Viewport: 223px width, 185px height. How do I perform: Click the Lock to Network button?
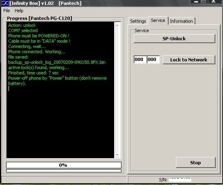tap(189, 60)
